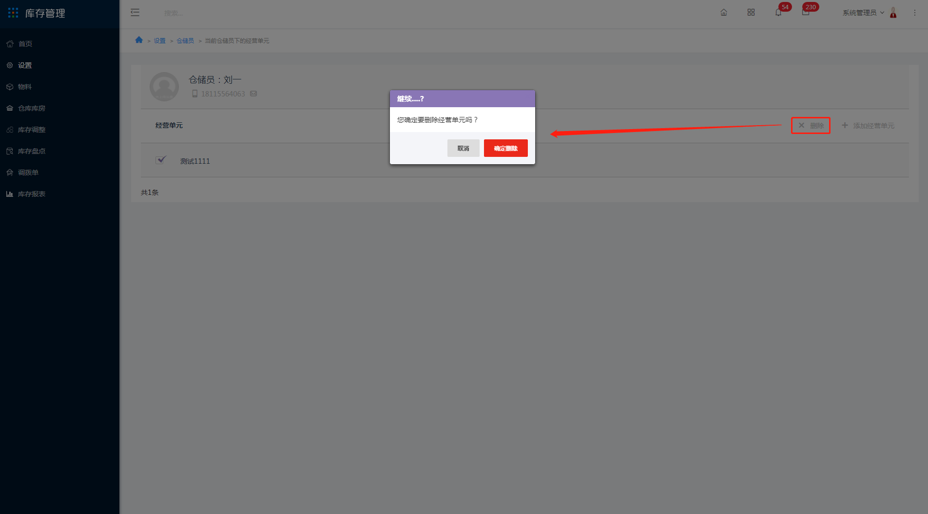Open the four-squares apps icon in the top bar
Viewport: 928px width, 514px height.
[751, 13]
